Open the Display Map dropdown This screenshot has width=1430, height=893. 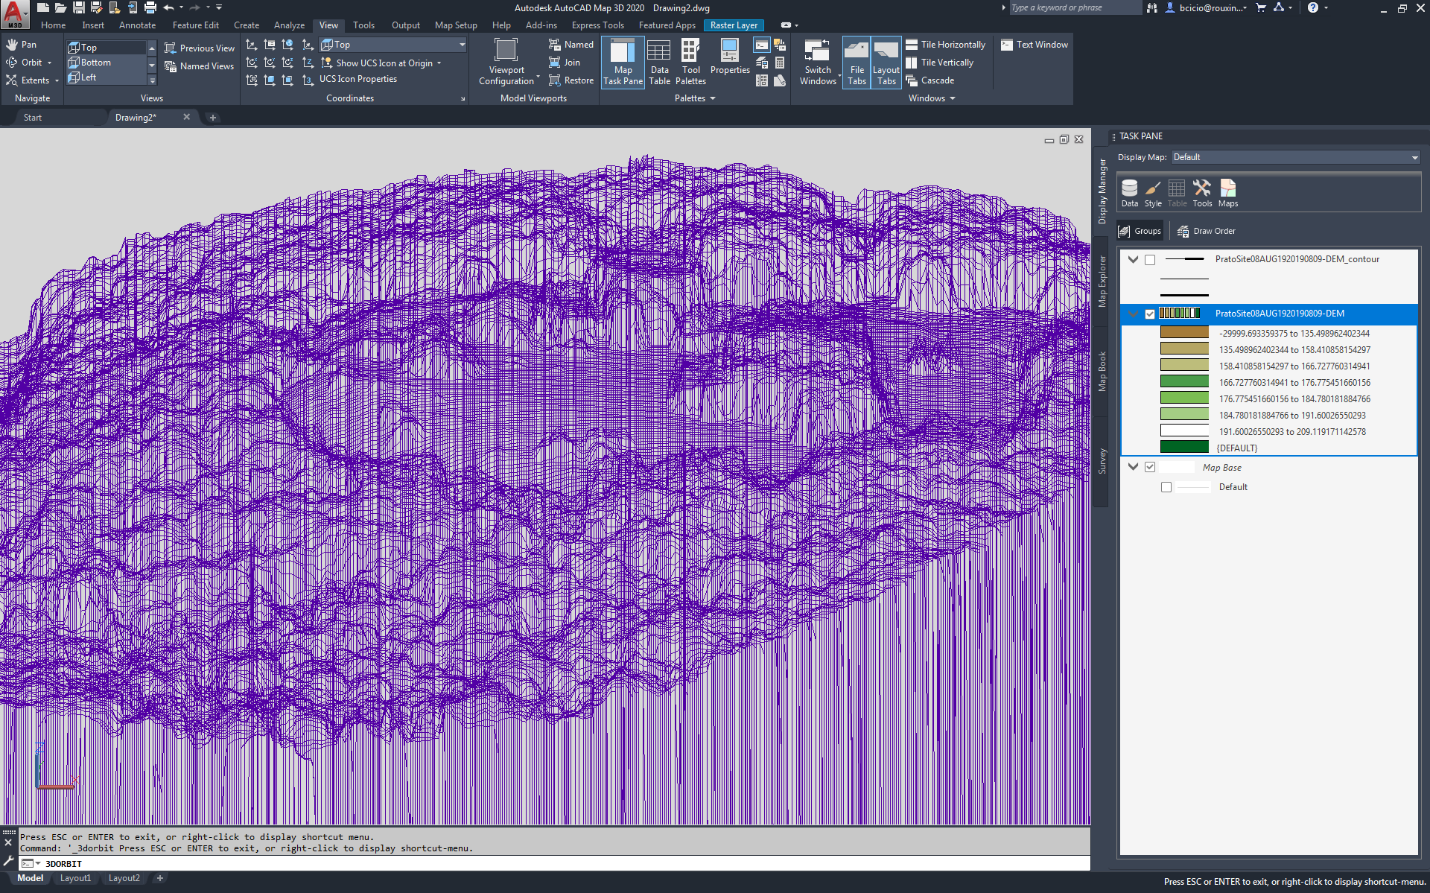pos(1413,157)
